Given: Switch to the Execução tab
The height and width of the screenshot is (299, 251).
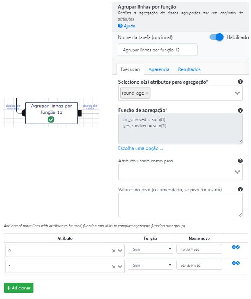Looking at the screenshot, I should tap(130, 69).
